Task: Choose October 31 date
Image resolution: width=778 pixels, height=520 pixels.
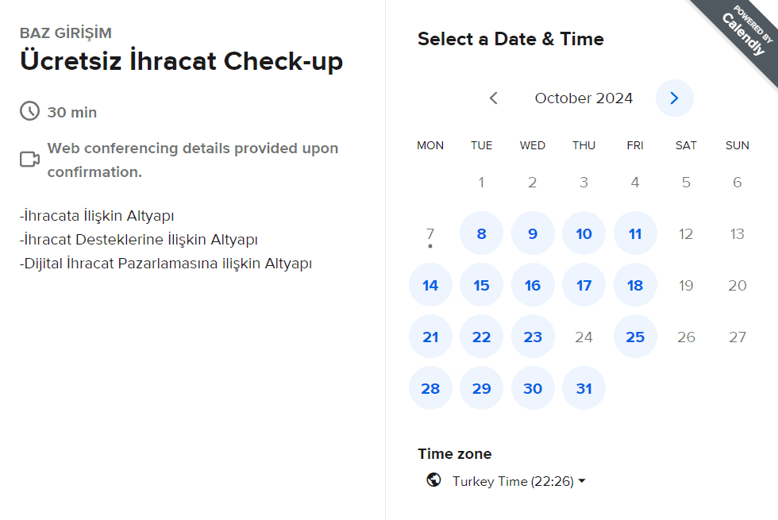Action: [x=583, y=388]
